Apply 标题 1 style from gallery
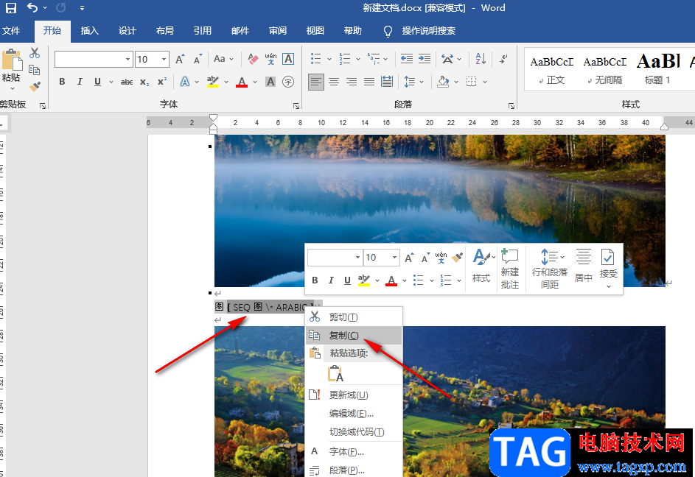Image resolution: width=695 pixels, height=477 pixels. pos(657,70)
